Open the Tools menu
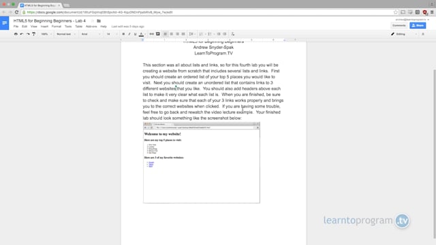This screenshot has height=245, width=436. (x=68, y=27)
